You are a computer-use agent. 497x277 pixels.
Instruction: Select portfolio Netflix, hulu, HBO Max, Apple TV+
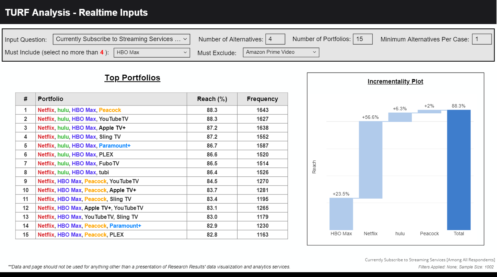point(152,128)
